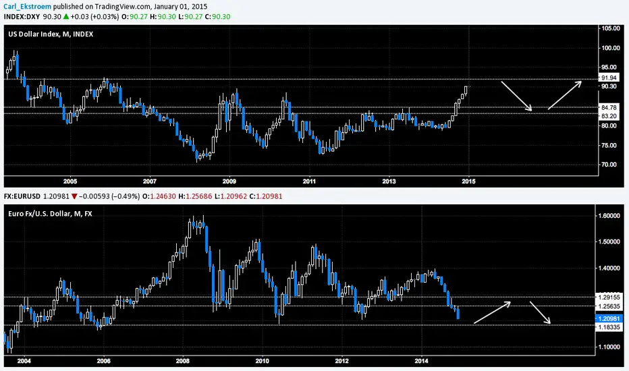Image resolution: width=629 pixels, height=371 pixels.
Task: Click the 2015 time axis label
Action: [468, 181]
